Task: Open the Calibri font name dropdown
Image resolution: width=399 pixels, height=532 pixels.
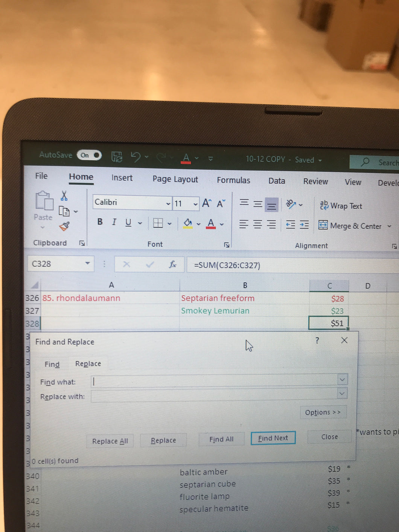Action: coord(168,203)
